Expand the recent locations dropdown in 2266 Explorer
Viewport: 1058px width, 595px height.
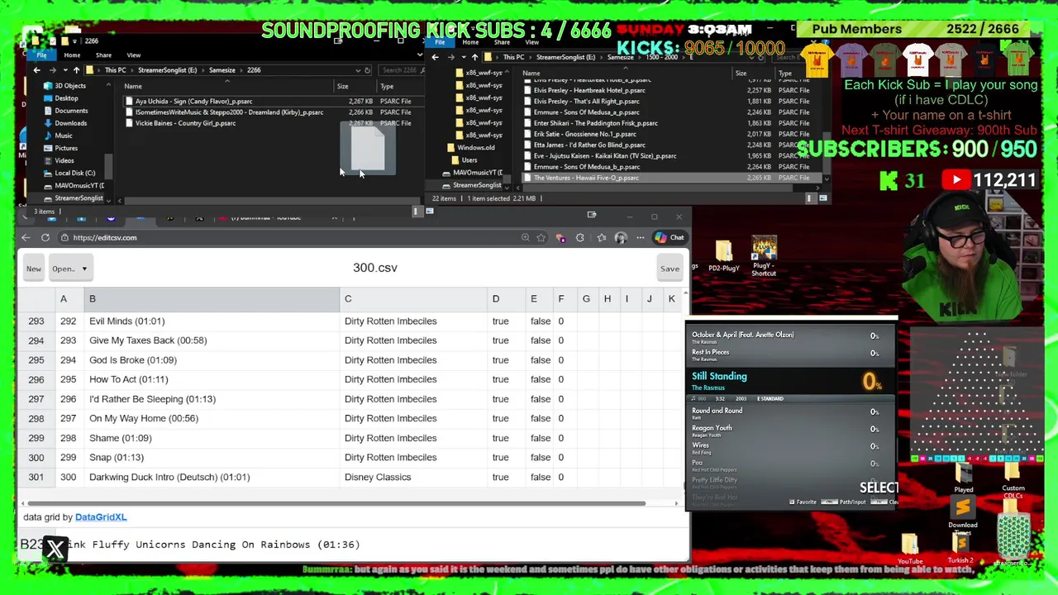click(x=64, y=70)
